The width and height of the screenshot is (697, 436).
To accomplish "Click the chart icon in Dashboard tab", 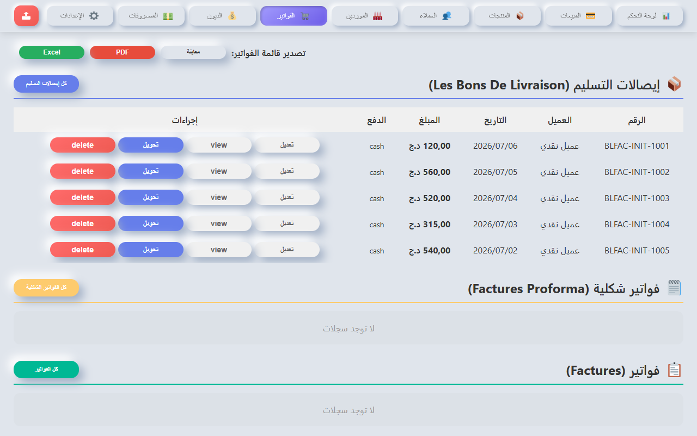I will tap(666, 16).
